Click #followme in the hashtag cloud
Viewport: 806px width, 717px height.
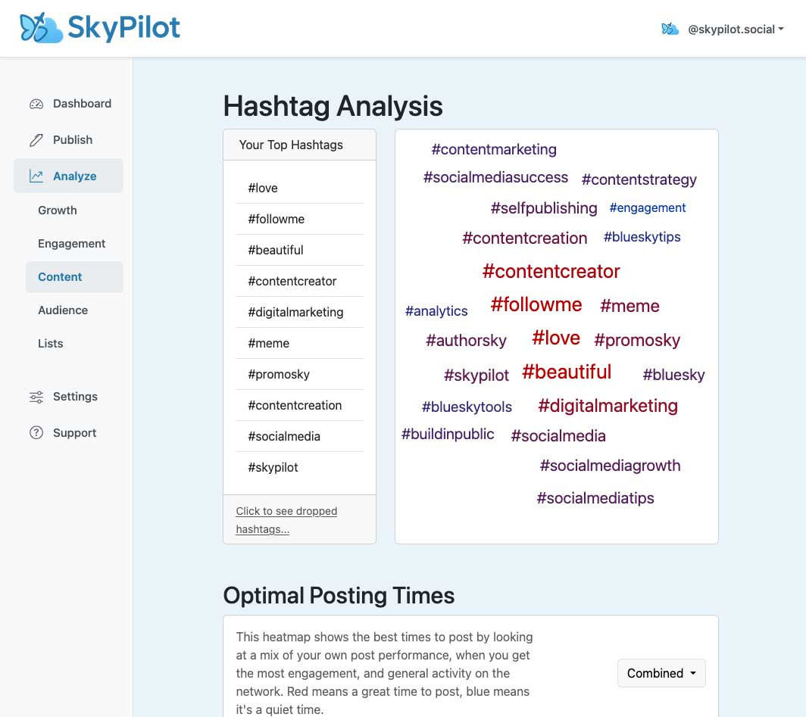click(x=536, y=304)
